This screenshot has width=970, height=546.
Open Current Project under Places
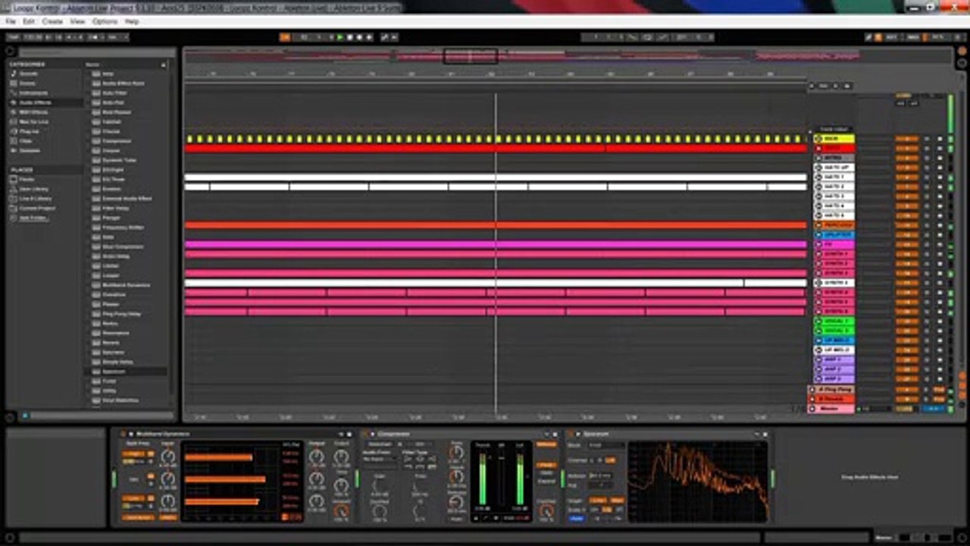37,208
